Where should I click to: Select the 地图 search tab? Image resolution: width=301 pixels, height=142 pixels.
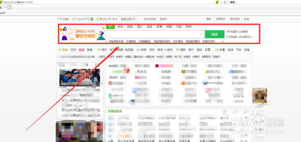click(169, 27)
